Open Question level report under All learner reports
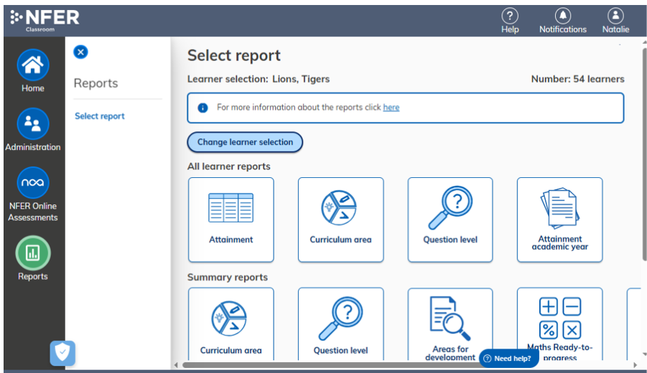 point(450,219)
